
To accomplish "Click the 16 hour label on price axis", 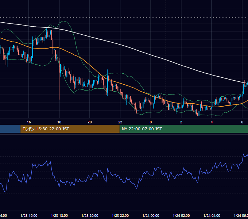I will click(x=29, y=122).
